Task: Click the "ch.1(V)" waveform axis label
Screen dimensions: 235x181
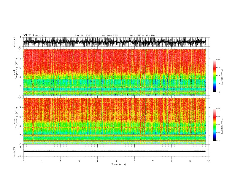Action: (14, 42)
